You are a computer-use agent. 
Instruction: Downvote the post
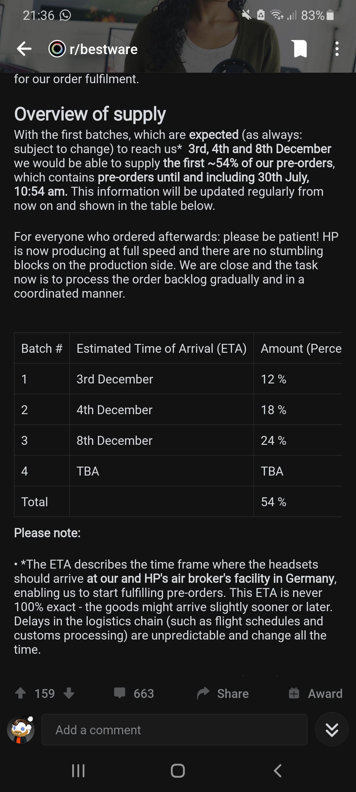(69, 693)
